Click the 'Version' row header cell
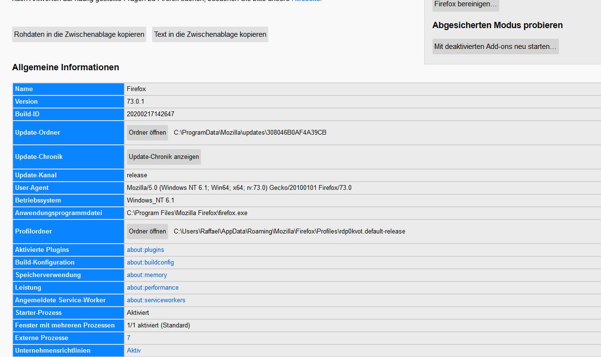 pyautogui.click(x=69, y=101)
